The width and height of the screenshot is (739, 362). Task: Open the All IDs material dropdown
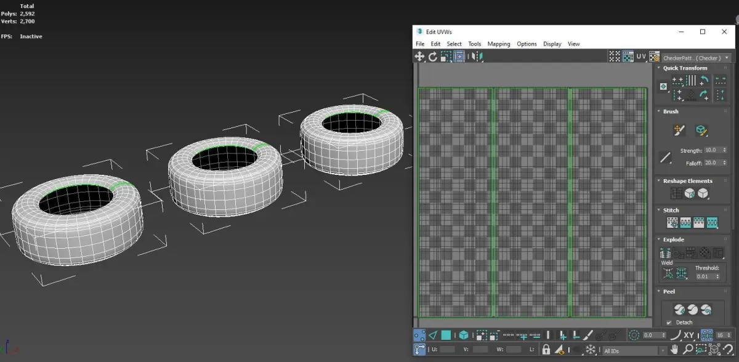point(635,350)
